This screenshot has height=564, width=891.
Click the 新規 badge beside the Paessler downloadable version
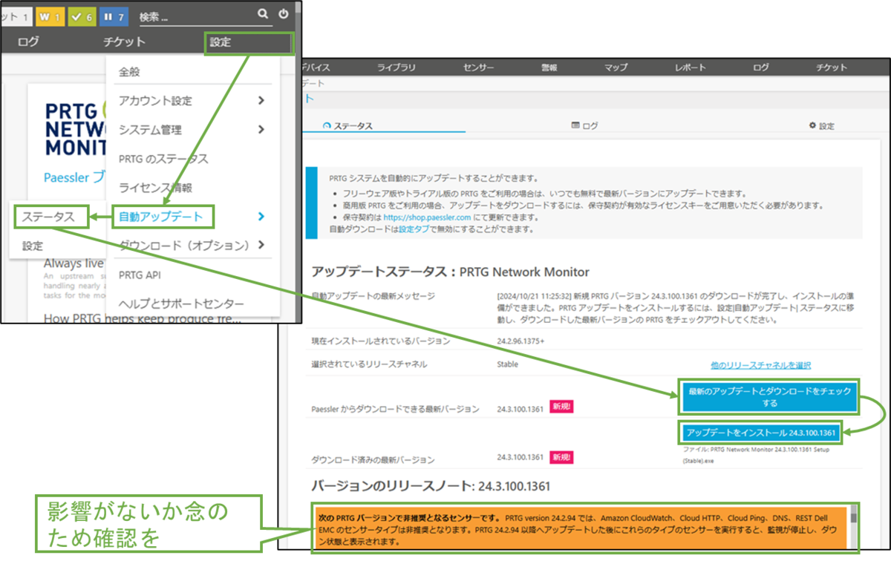click(x=562, y=407)
